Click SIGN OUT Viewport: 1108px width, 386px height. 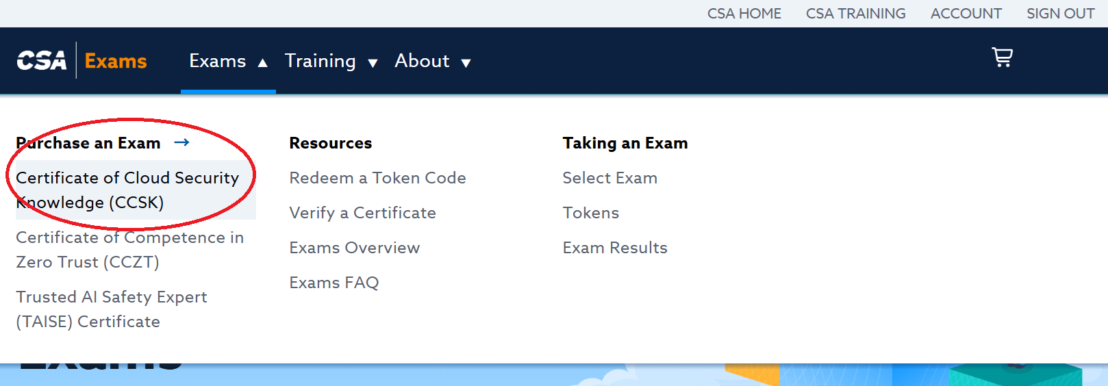(x=1060, y=14)
